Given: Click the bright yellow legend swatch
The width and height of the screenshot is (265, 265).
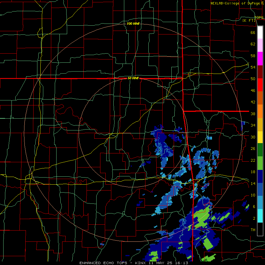Looking at the screenshot, I should click(x=260, y=137).
